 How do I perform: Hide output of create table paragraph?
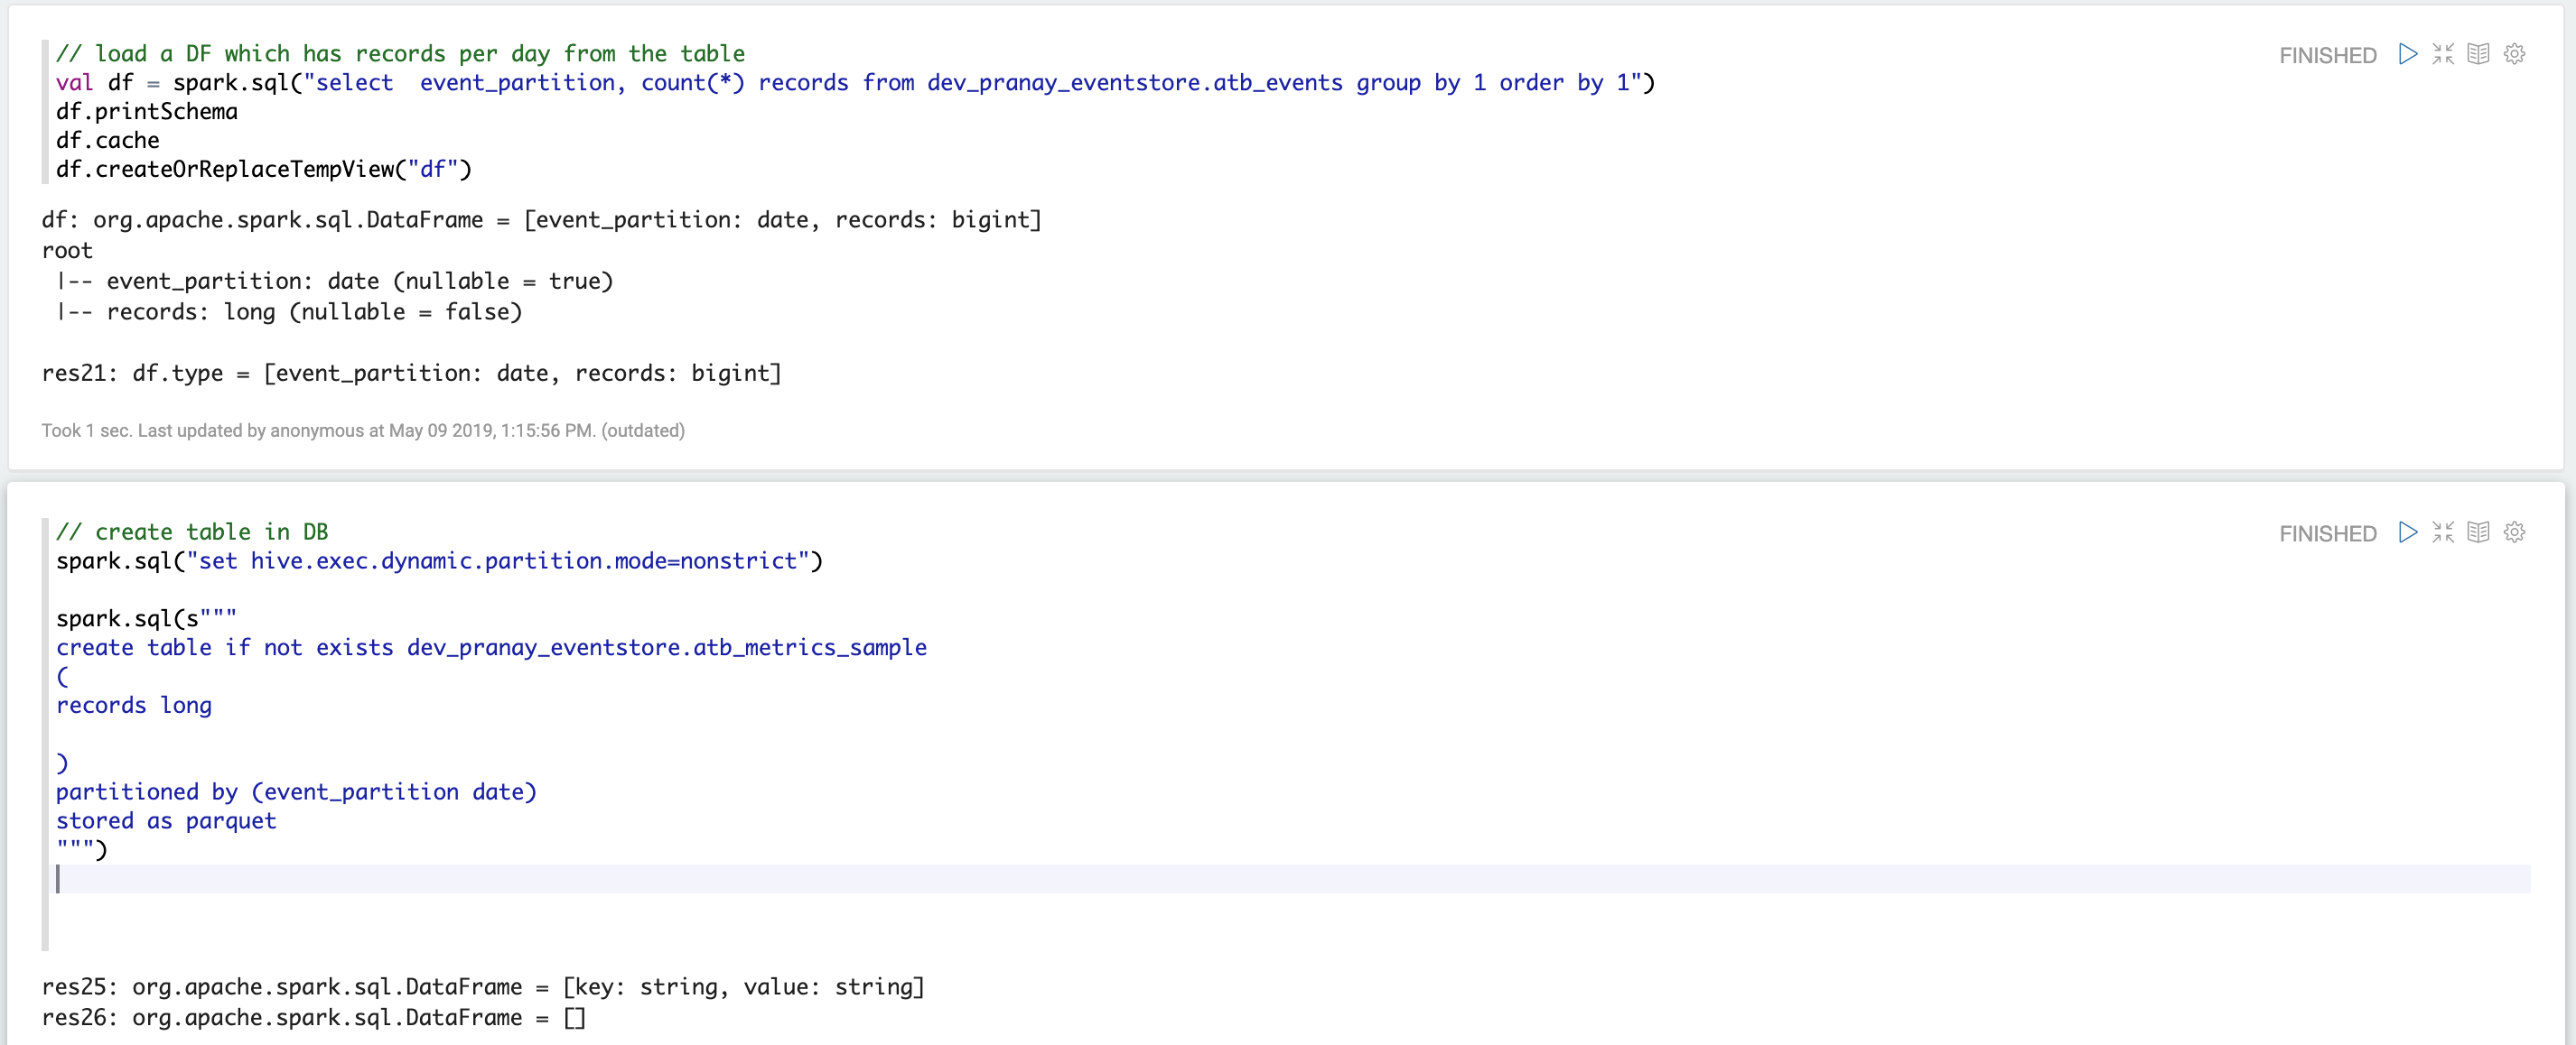[x=2478, y=532]
